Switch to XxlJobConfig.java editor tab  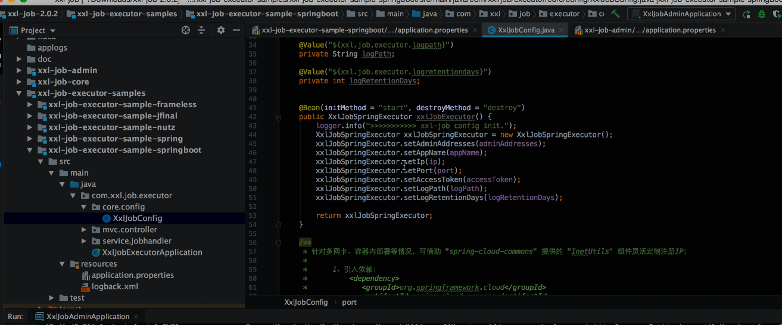tap(526, 30)
